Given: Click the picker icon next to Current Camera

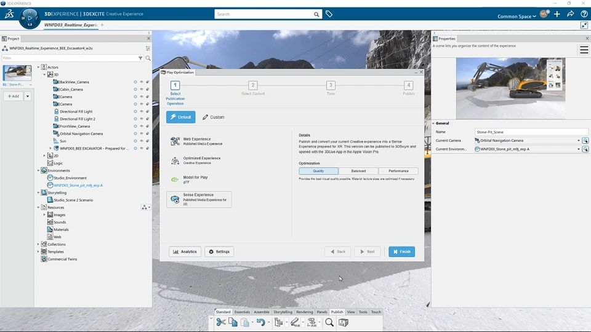Looking at the screenshot, I should (x=585, y=140).
